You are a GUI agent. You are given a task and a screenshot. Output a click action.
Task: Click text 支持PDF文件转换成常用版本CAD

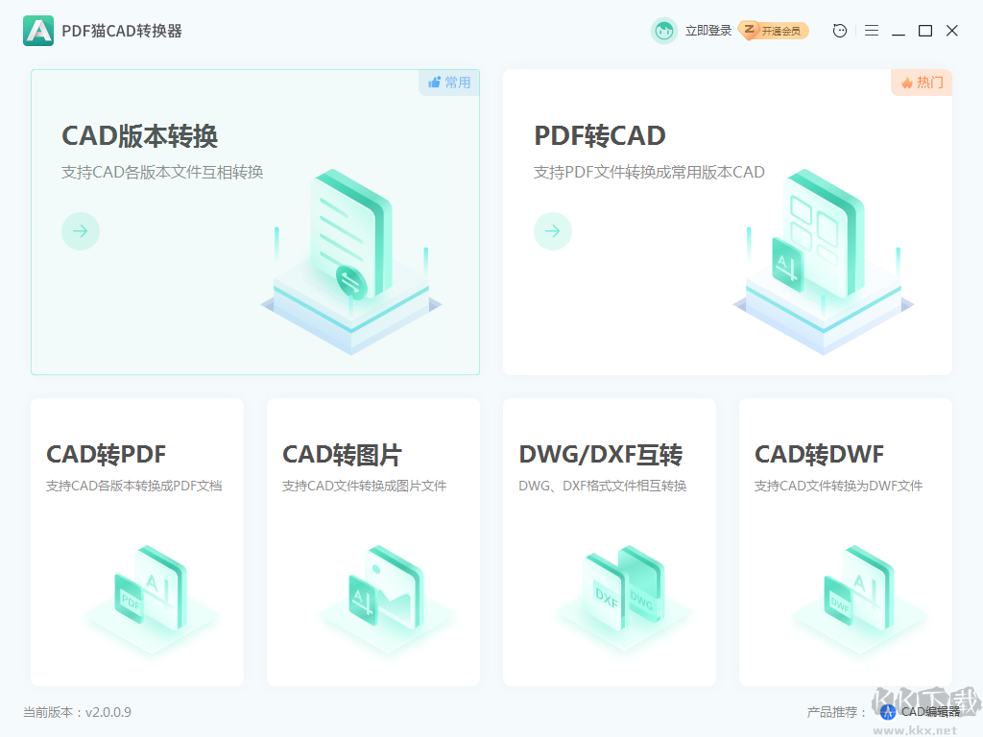coord(649,173)
